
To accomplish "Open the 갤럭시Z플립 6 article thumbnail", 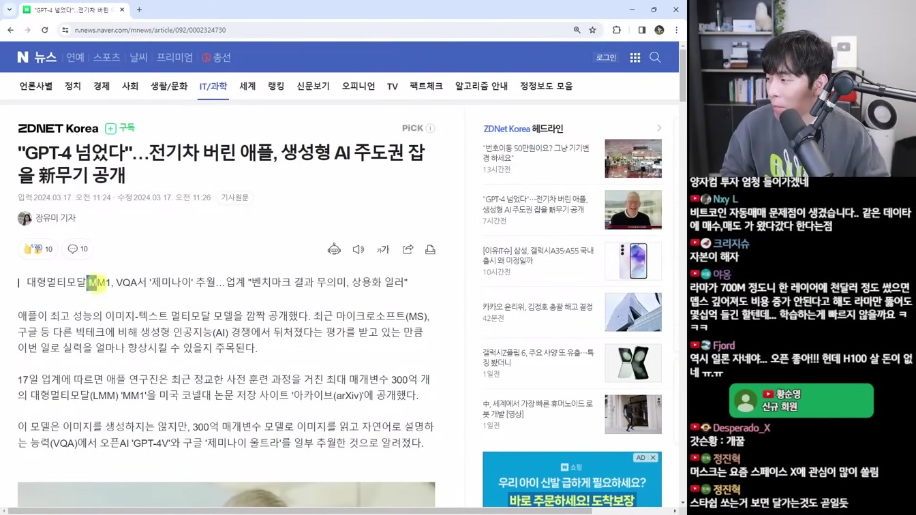I will (x=633, y=363).
